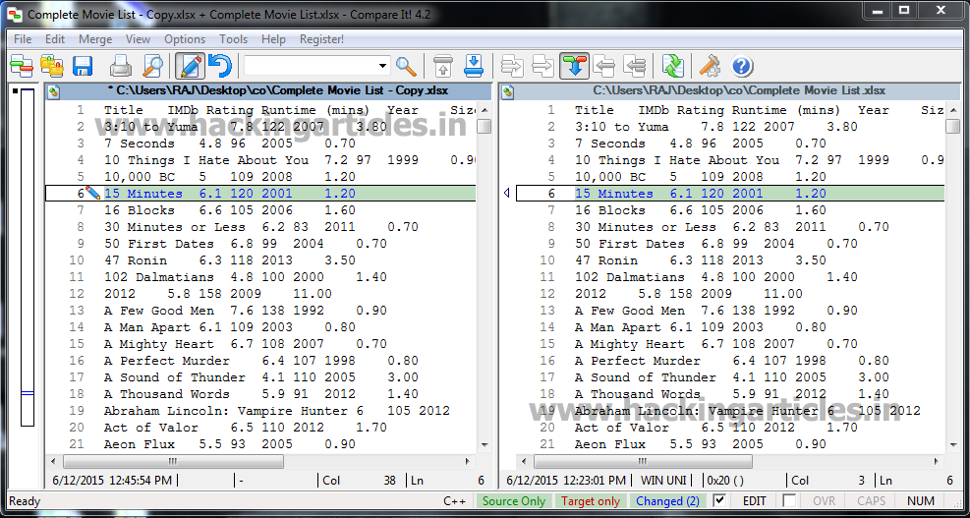This screenshot has width=970, height=518.
Task: Click the second greyed copy-to-left arrow icon
Action: click(x=635, y=66)
